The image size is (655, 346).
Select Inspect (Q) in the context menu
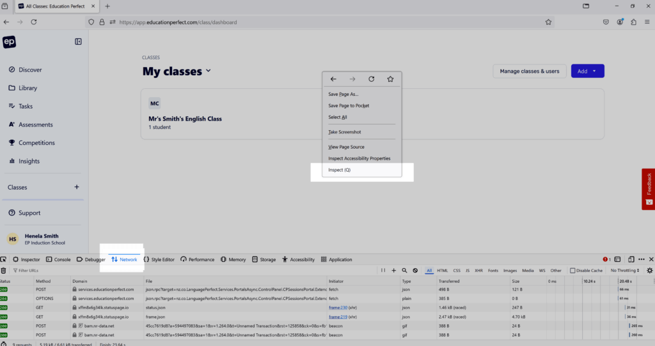click(x=362, y=170)
